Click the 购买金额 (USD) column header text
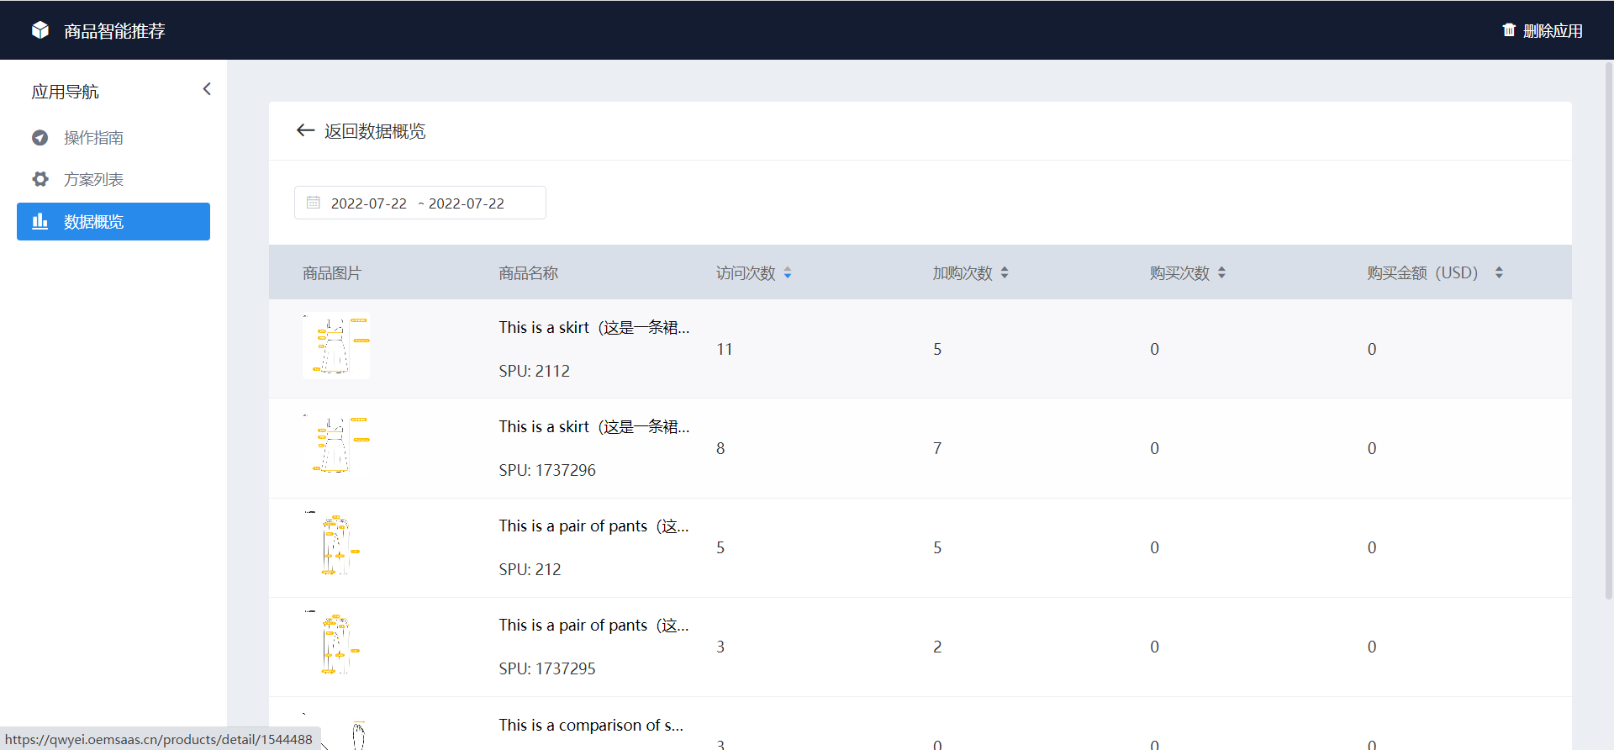Screen dimensions: 1614x750 (1422, 273)
